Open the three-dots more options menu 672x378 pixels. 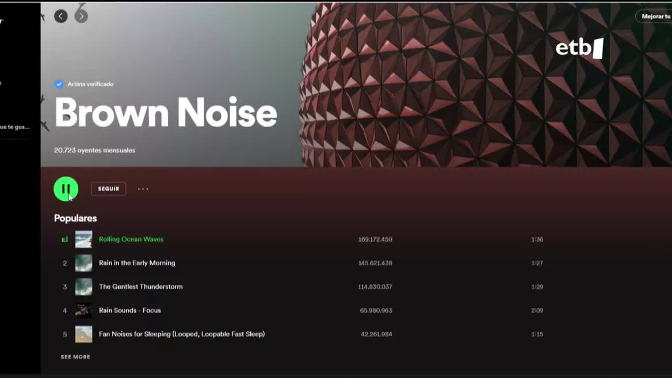pos(143,189)
